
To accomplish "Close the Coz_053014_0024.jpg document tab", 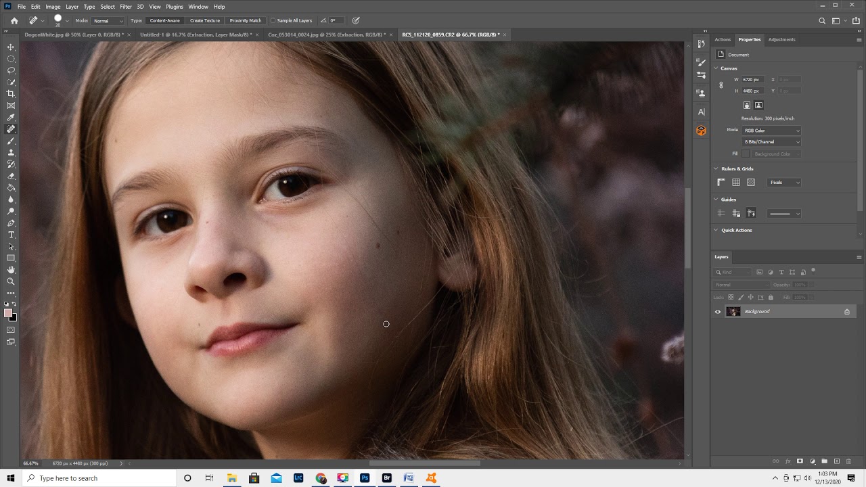I will point(391,34).
